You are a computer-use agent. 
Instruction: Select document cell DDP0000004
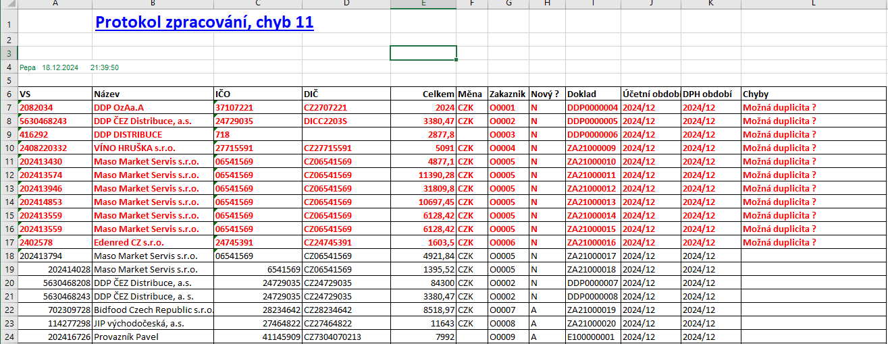pos(593,107)
